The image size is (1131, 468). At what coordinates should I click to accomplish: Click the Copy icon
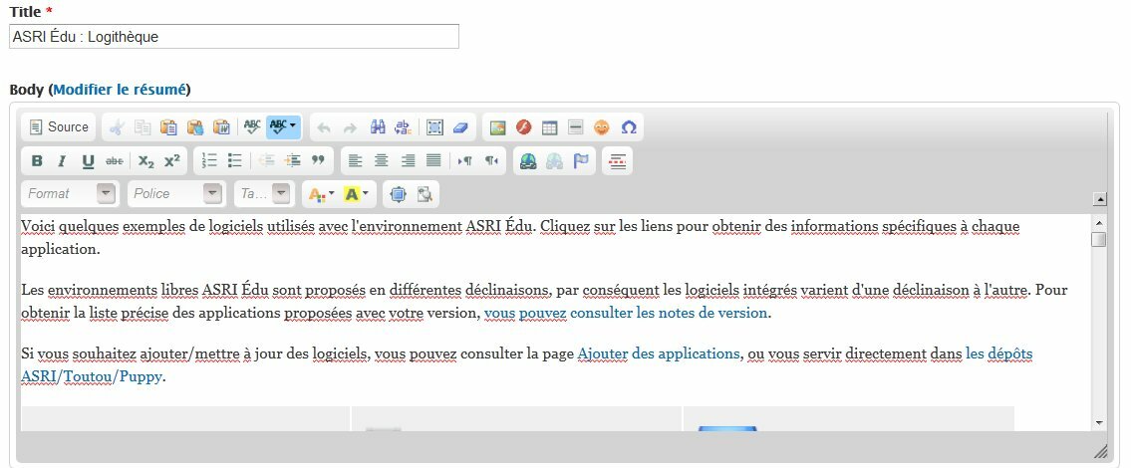142,127
